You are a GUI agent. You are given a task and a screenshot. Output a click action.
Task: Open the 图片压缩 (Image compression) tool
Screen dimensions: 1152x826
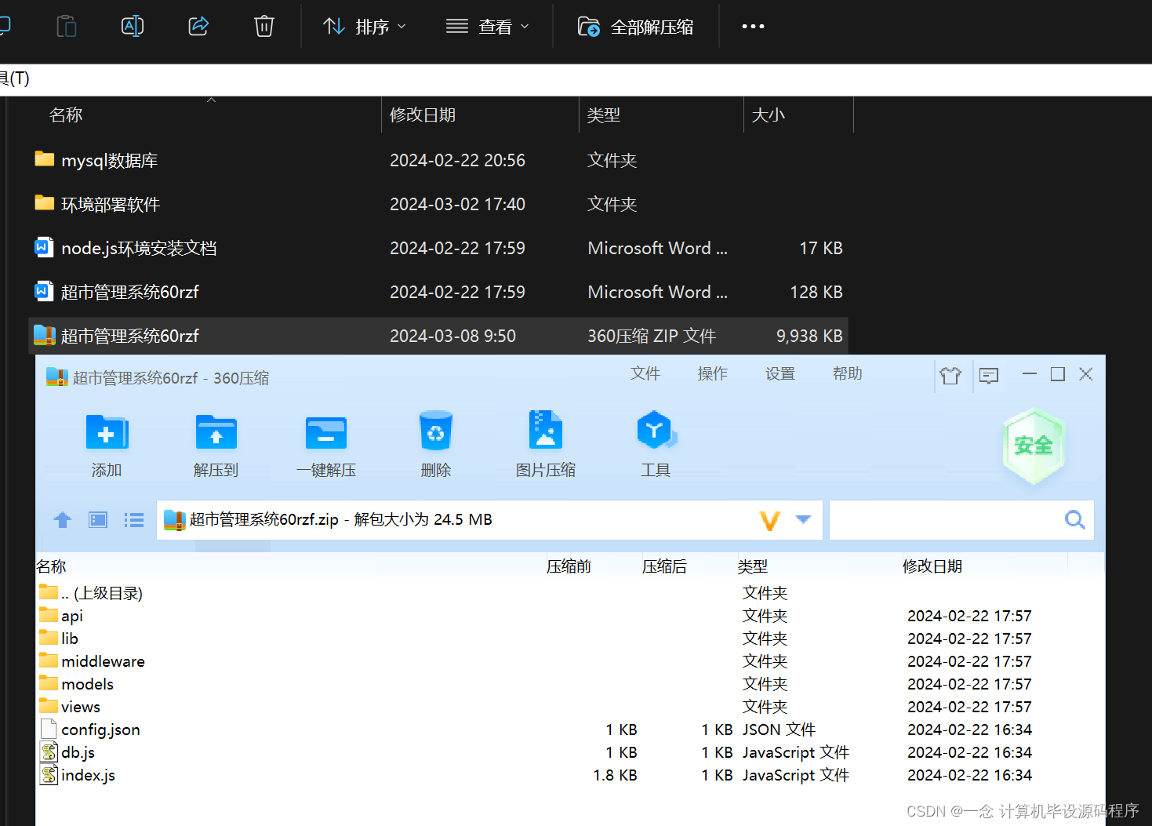click(x=546, y=443)
